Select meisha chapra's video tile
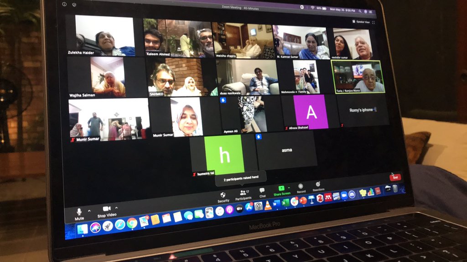Screen dimensions: 467x262 click(x=243, y=40)
